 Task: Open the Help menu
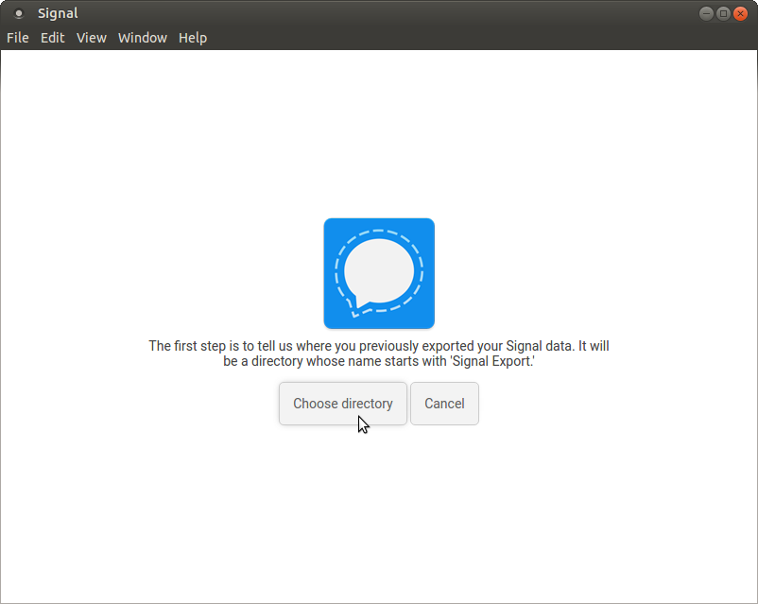pyautogui.click(x=192, y=38)
